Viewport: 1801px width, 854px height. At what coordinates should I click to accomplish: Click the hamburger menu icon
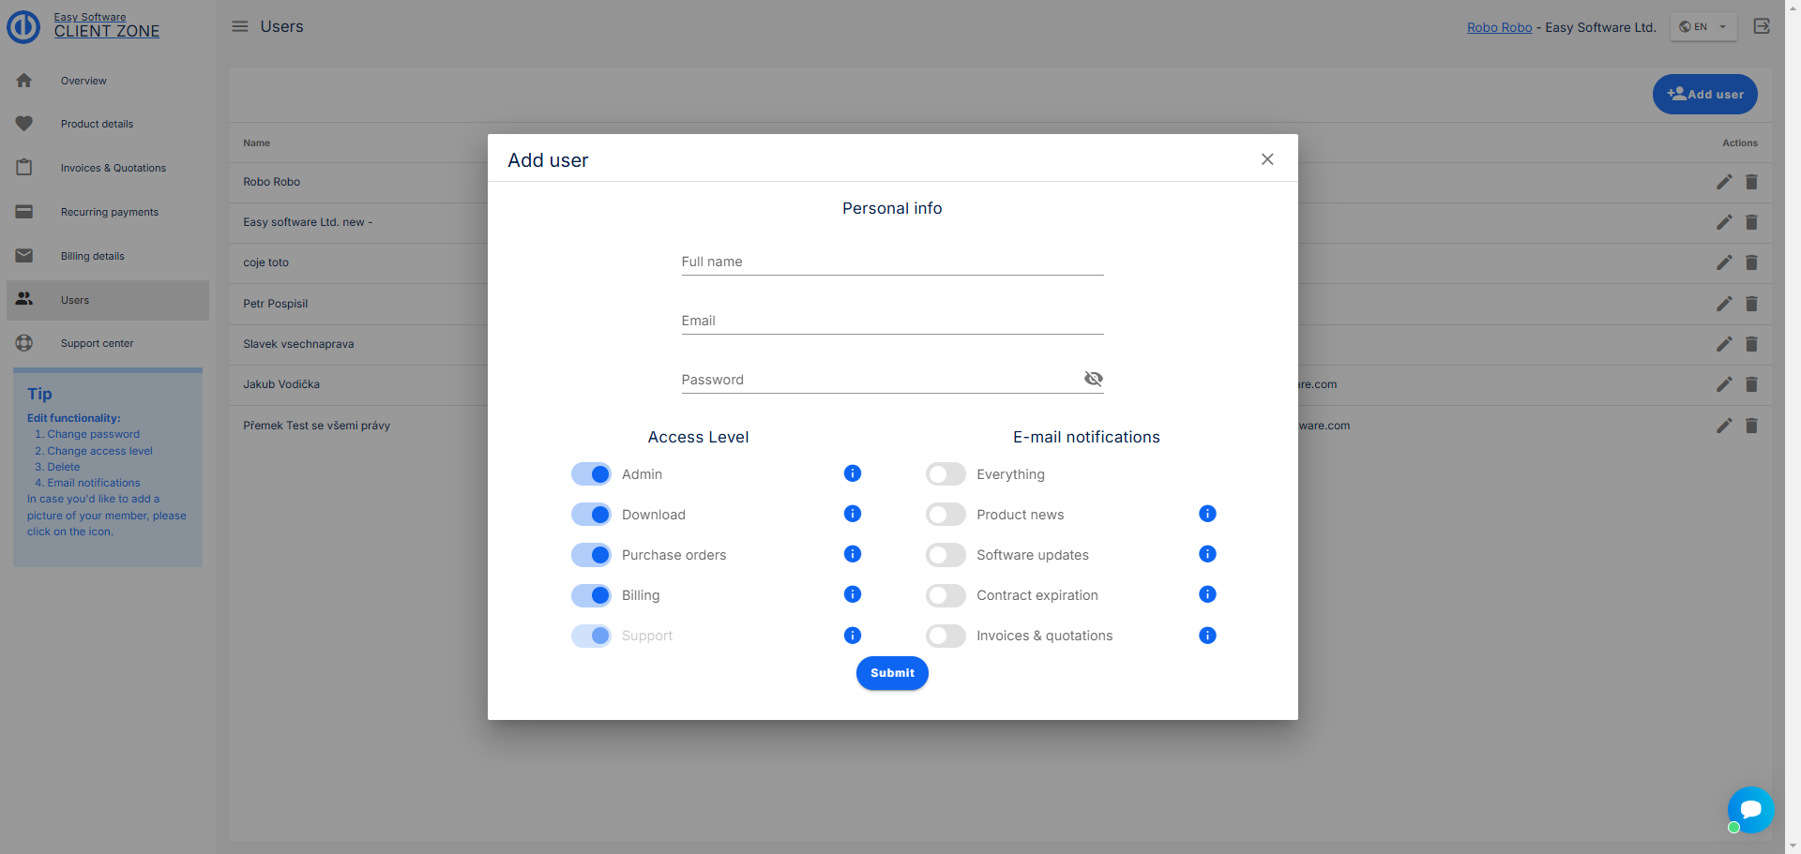[240, 26]
